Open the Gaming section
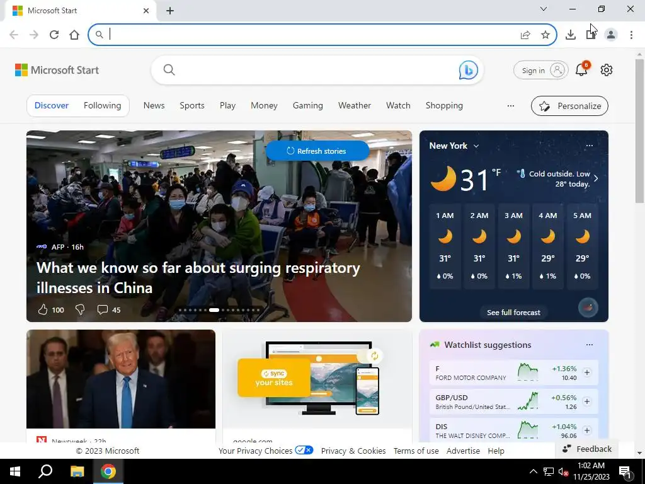The width and height of the screenshot is (645, 484). (x=307, y=105)
